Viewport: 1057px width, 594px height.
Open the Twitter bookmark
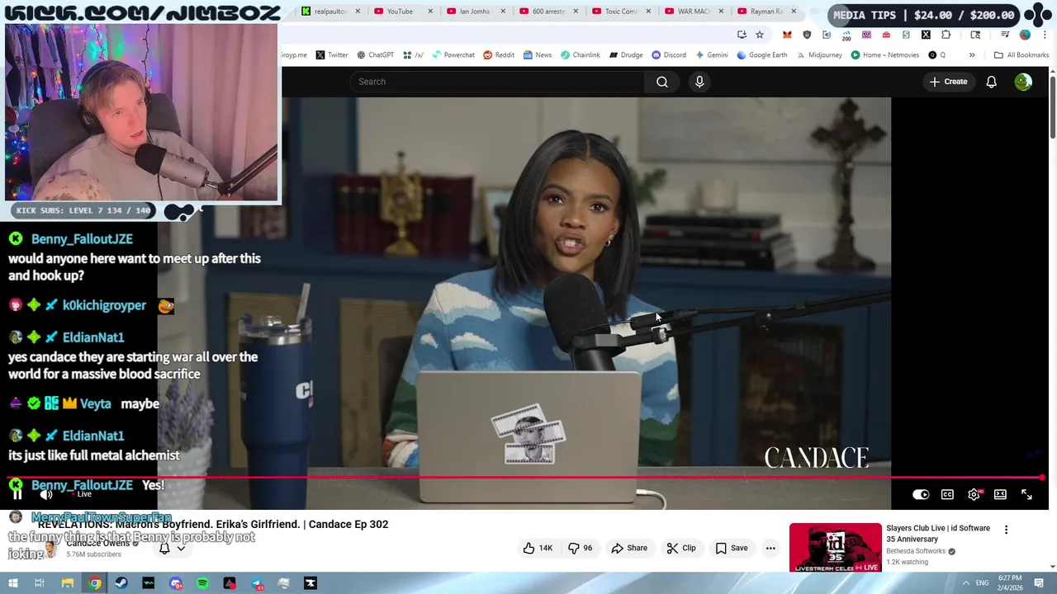click(x=332, y=55)
